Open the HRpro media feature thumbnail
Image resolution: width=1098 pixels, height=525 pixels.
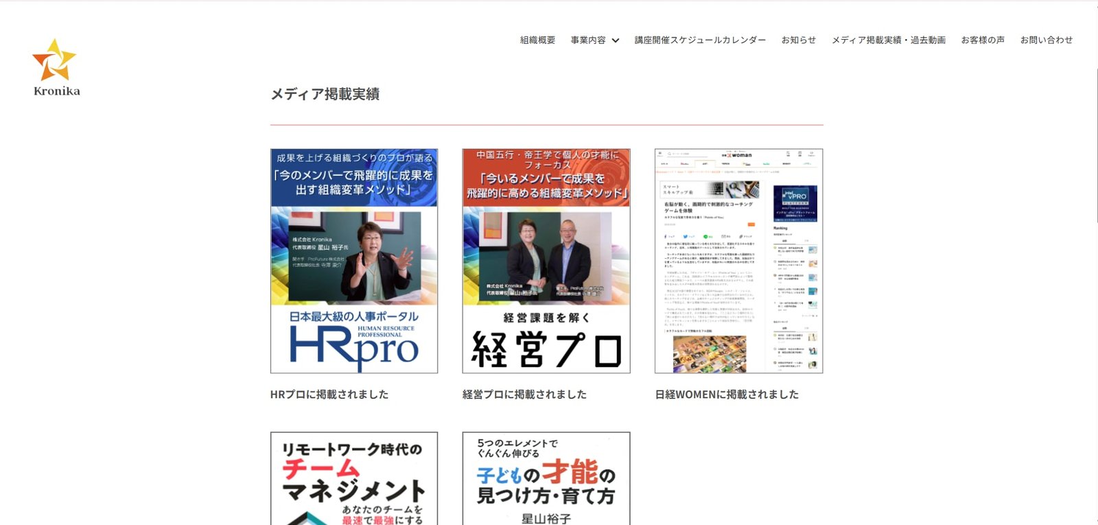point(354,261)
